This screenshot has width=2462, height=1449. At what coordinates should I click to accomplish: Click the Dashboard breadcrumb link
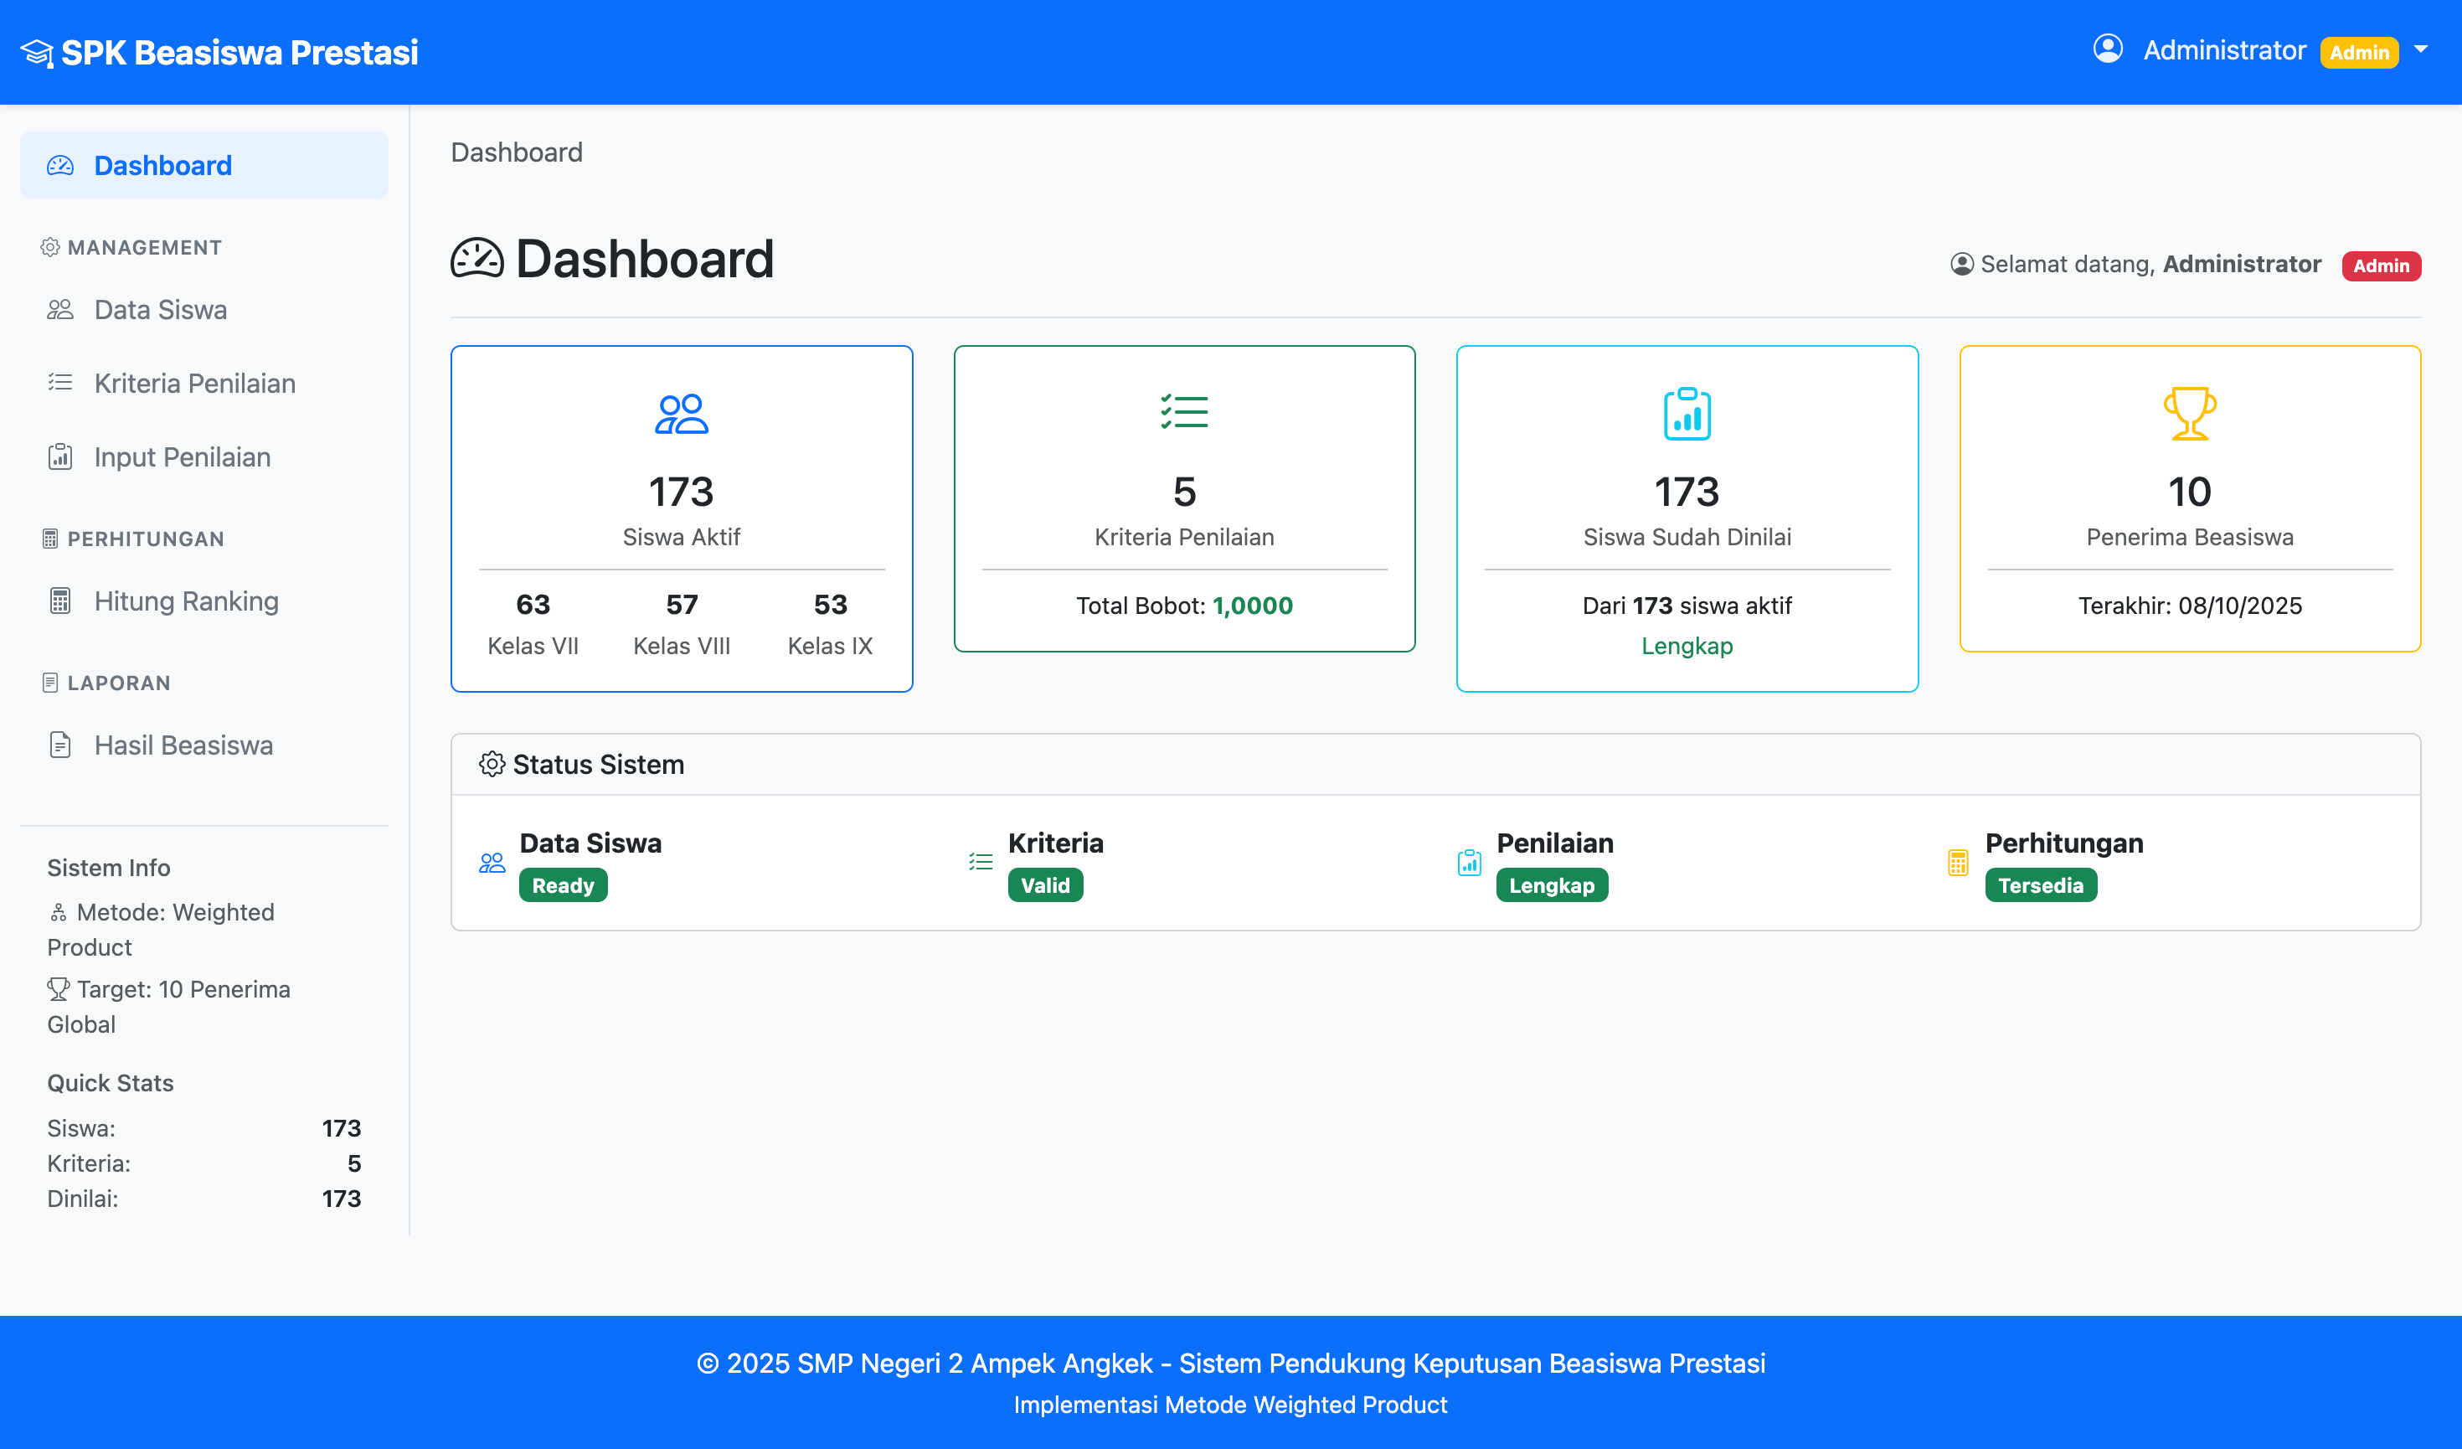click(x=517, y=152)
